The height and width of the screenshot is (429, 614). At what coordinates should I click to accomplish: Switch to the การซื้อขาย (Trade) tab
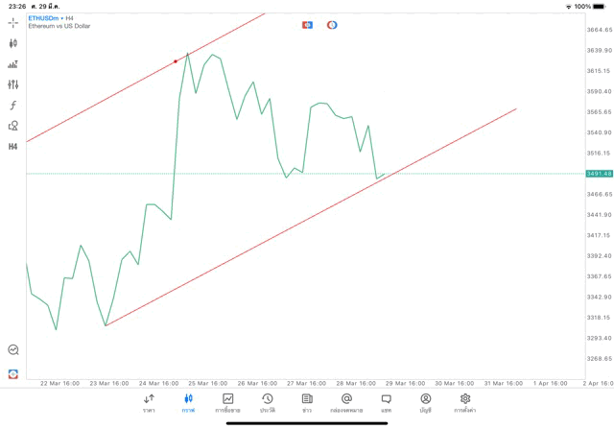click(227, 403)
